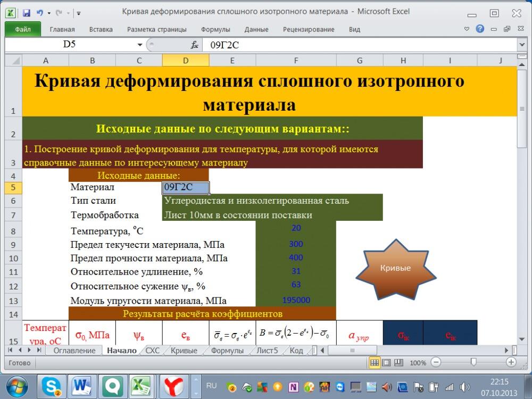Click the Save icon in quick access toolbar
532x399 pixels.
[x=26, y=12]
